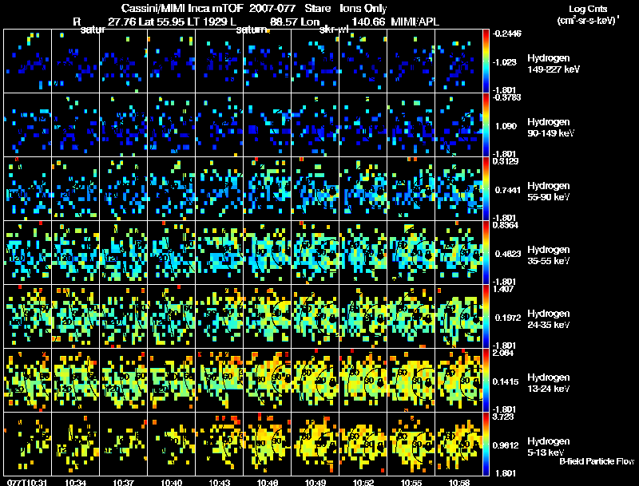Open the 10:46 panel in 13-24 keV row
Image resolution: width=639 pixels, height=486 pixels.
tap(268, 380)
